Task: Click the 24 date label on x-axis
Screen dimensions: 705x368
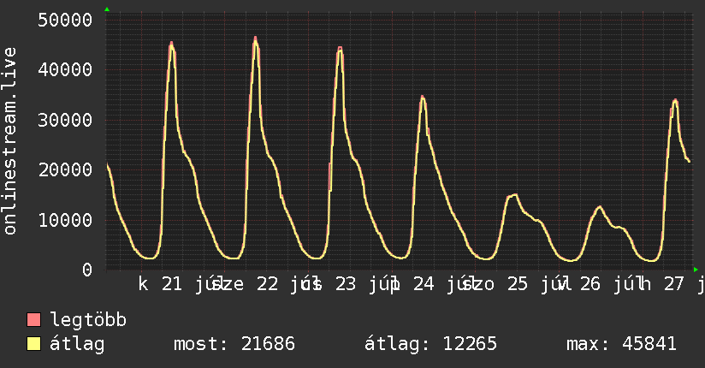Action: [424, 284]
